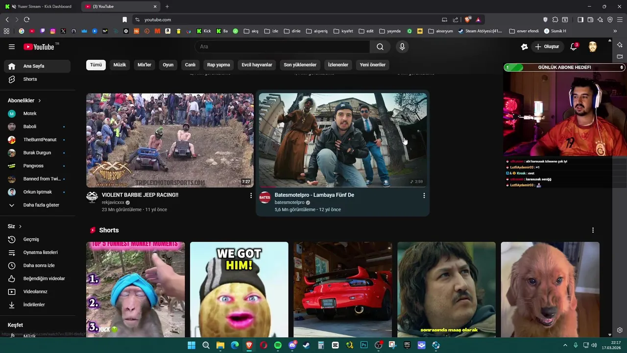Click the Ara search input field
Screen dimensions: 627x353
283,47
